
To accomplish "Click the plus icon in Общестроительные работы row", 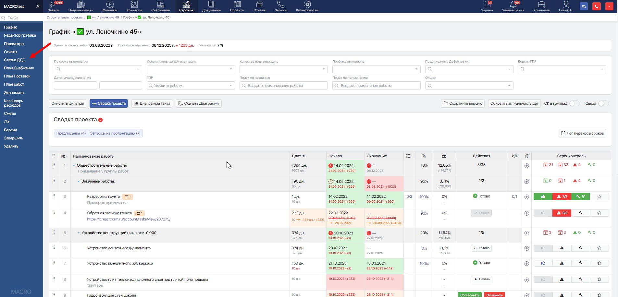I will point(526,166).
